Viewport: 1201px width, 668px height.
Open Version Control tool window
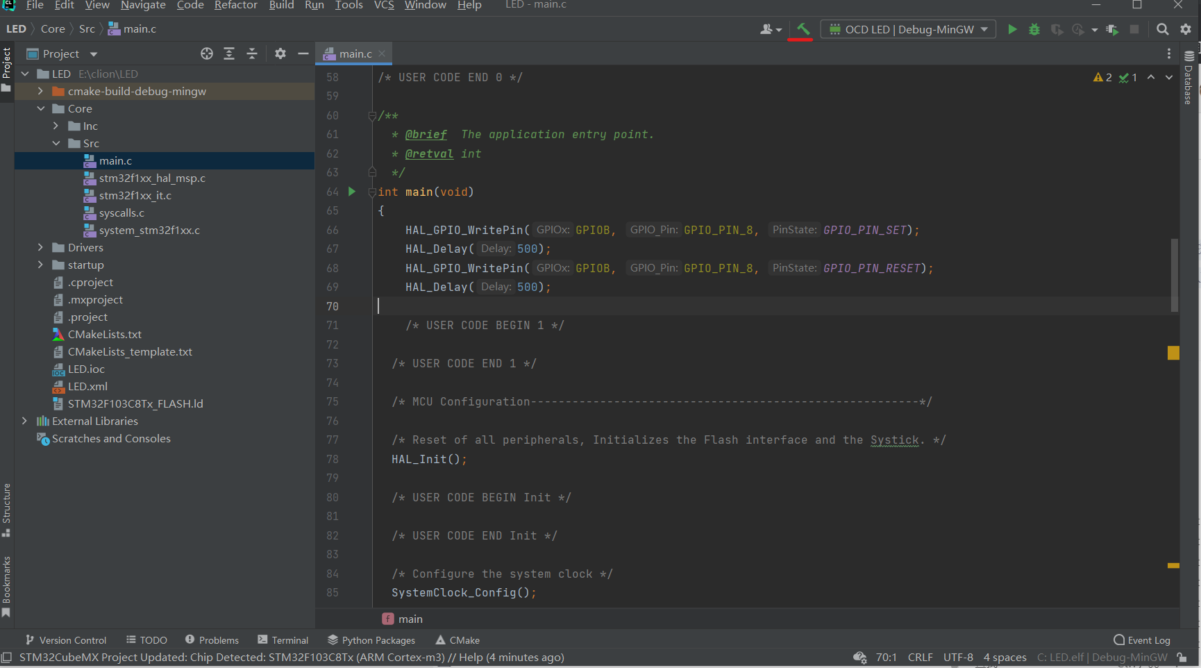coord(65,640)
